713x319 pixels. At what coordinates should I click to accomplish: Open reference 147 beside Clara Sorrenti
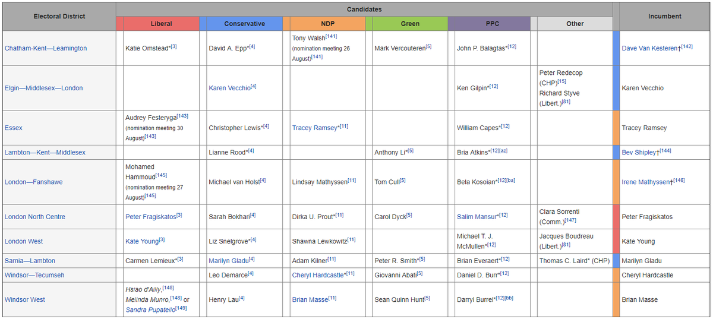(x=571, y=220)
